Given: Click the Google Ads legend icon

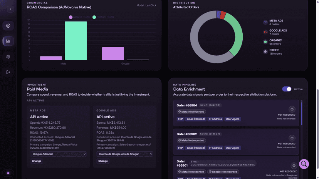Looking at the screenshot, I should click(265, 32).
